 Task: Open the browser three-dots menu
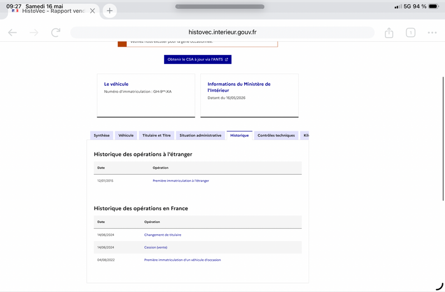click(432, 33)
